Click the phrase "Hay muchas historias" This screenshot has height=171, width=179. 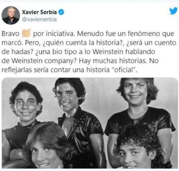[112, 61]
